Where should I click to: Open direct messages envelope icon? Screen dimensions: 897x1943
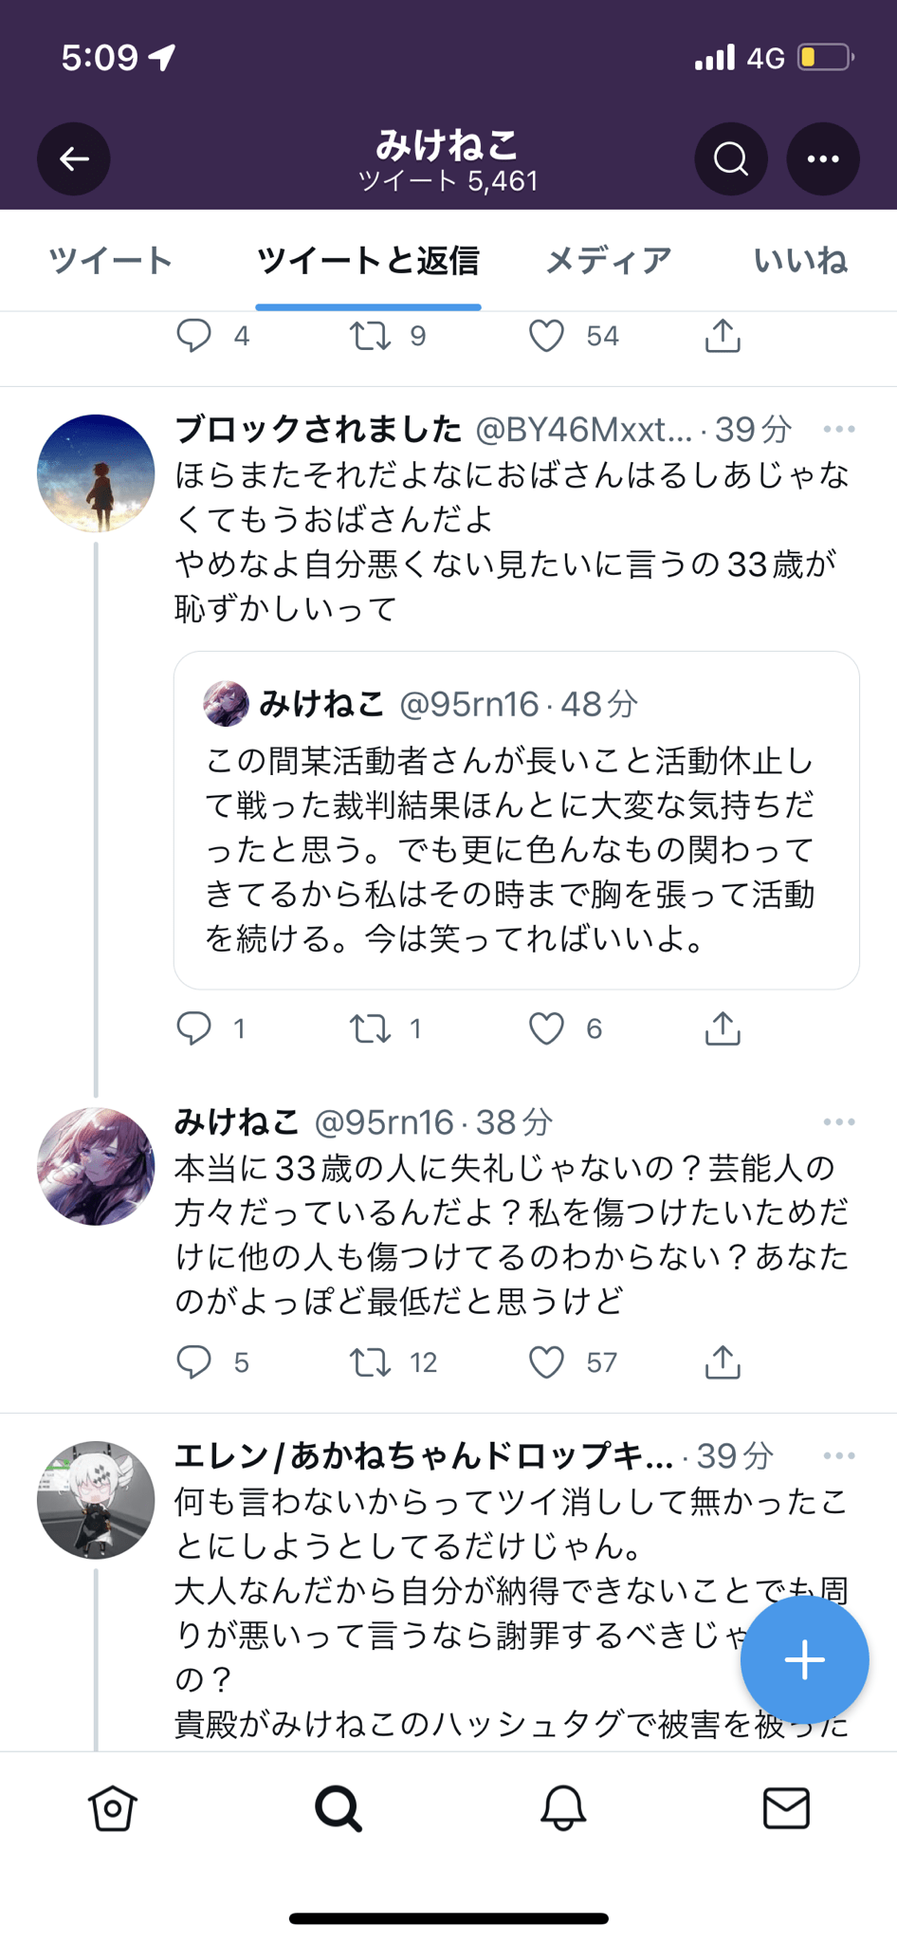786,1808
